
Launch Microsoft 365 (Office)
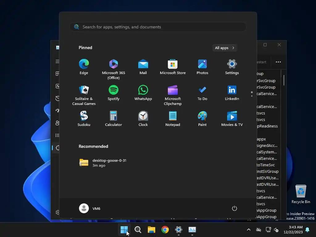point(114,69)
